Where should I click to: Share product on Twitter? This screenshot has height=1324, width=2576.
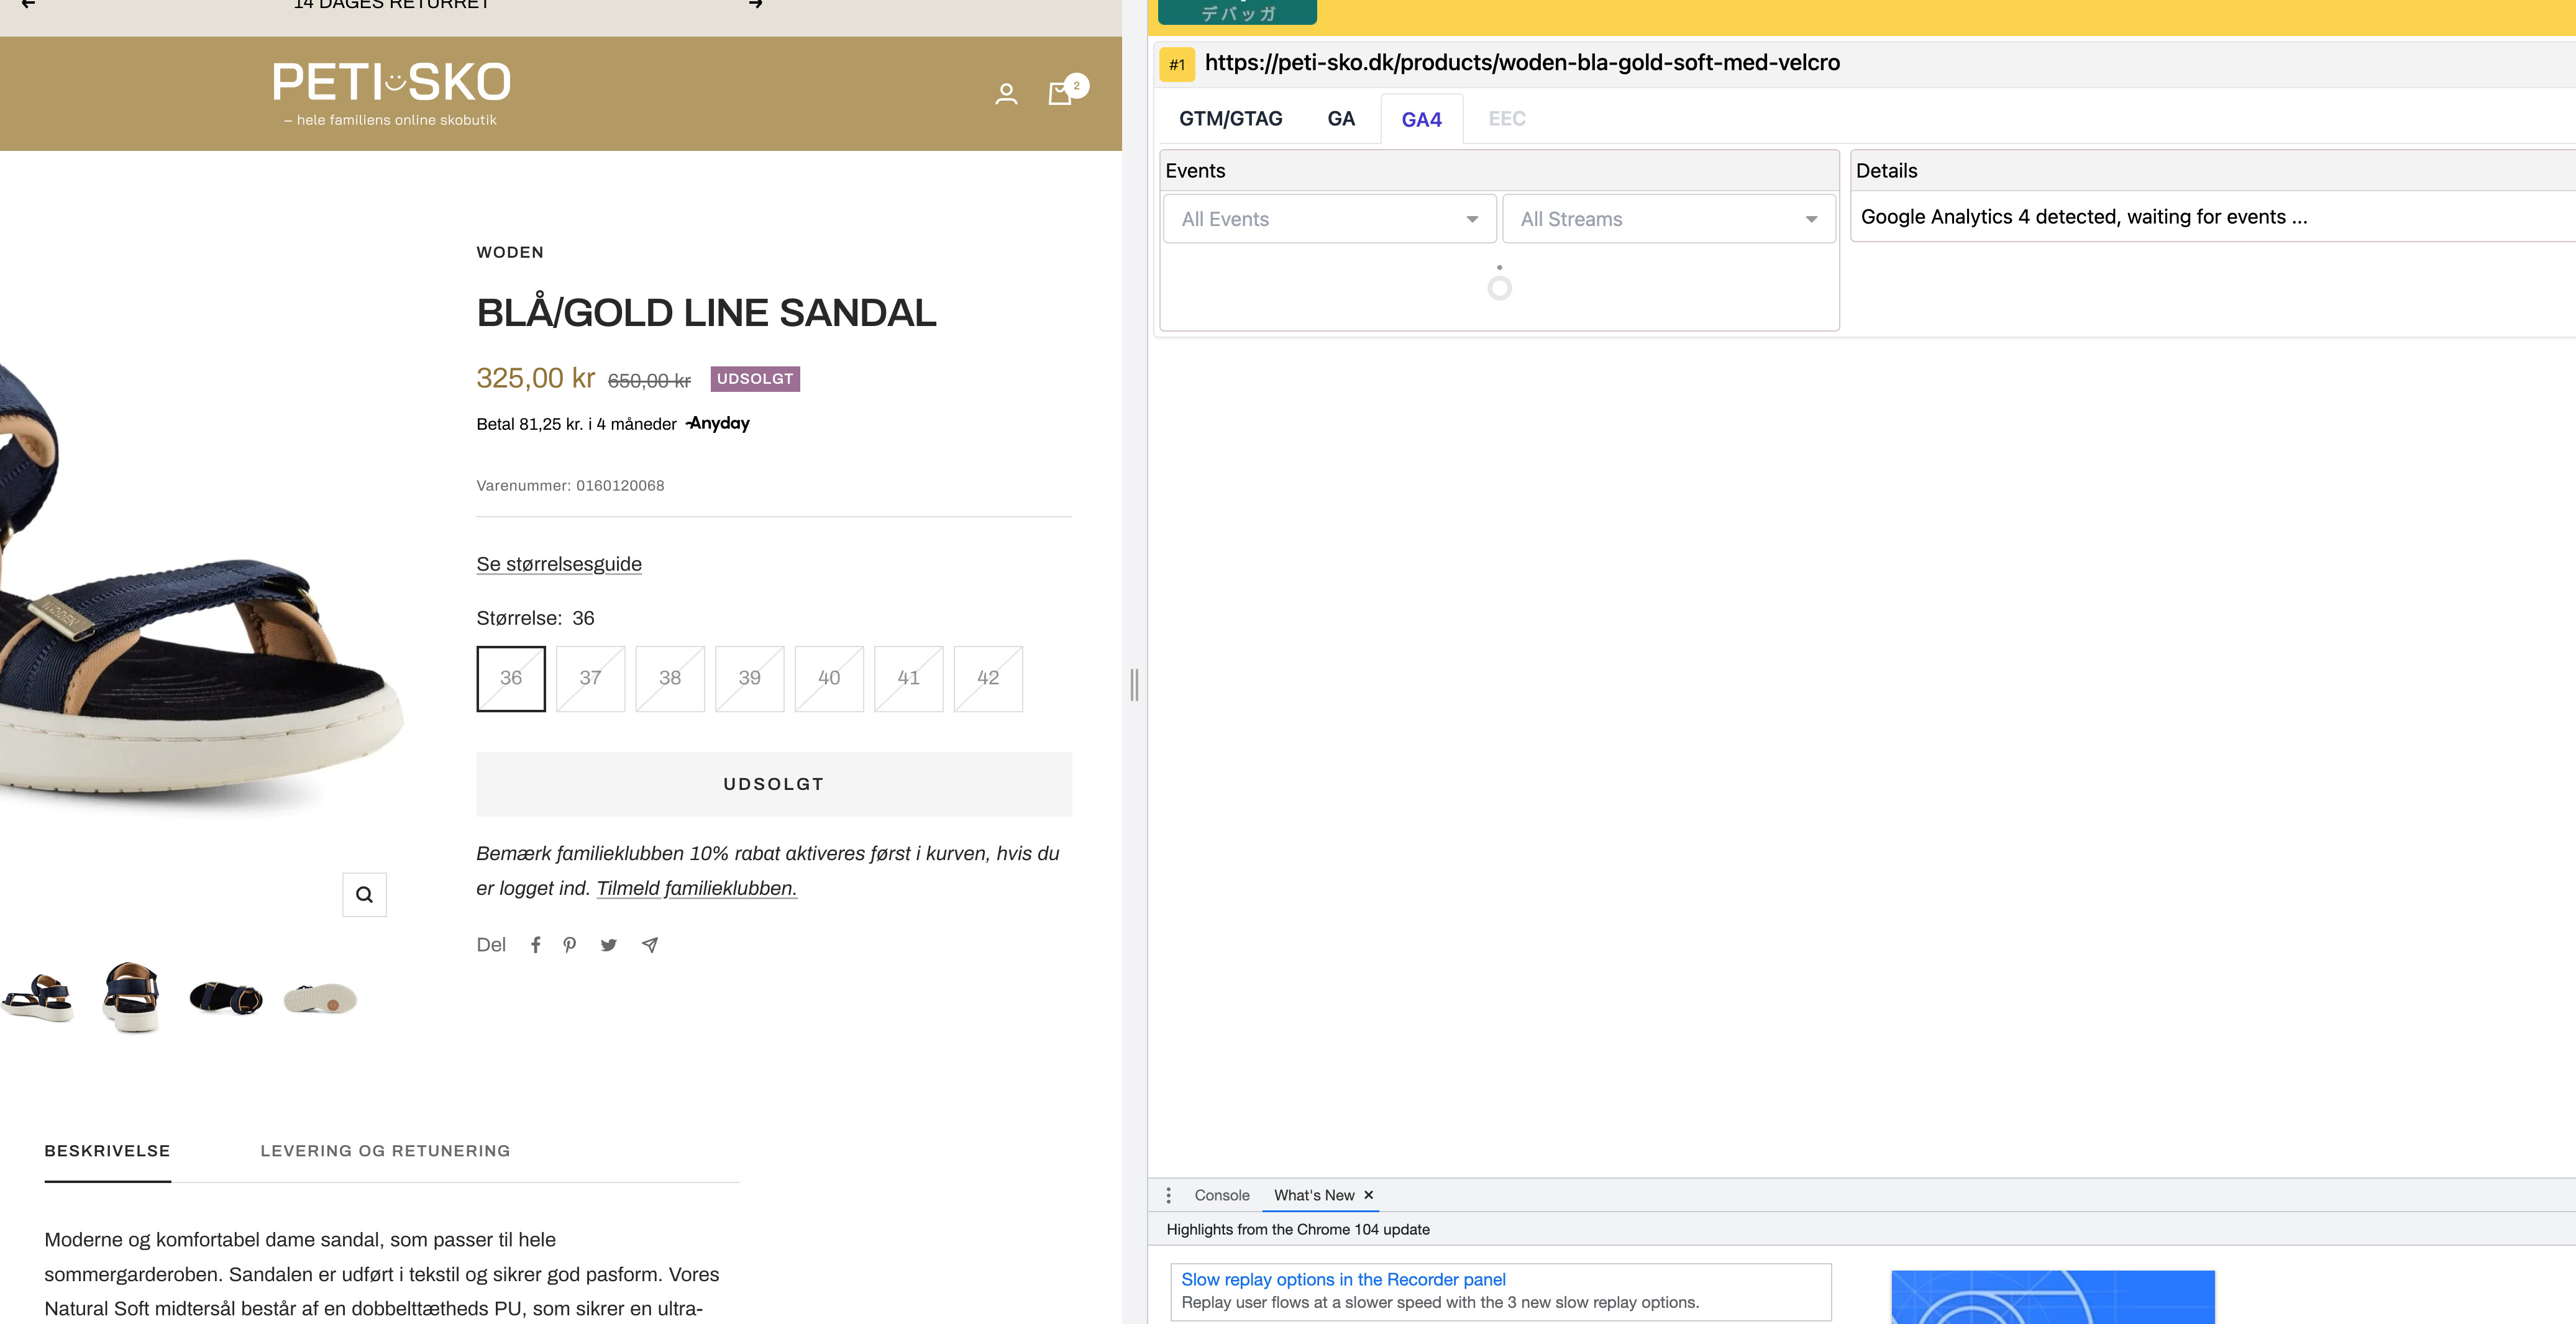coord(608,945)
